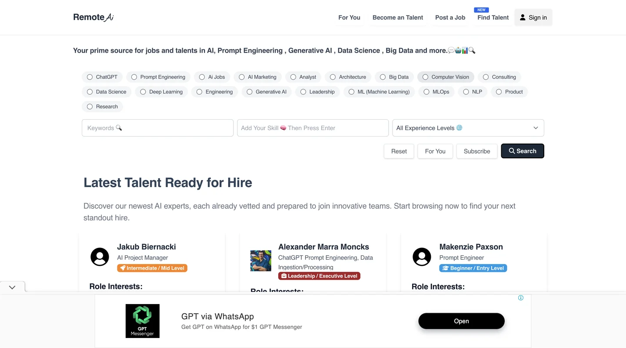Select the Deep Learning filter radio button

143,92
